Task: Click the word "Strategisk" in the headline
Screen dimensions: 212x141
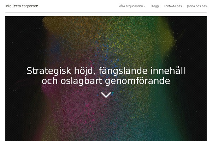Action: 49,71
